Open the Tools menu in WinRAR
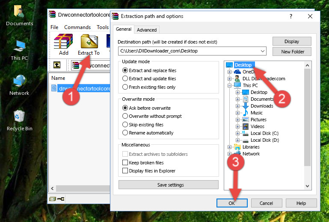The width and height of the screenshot is (329, 222). 103,27
